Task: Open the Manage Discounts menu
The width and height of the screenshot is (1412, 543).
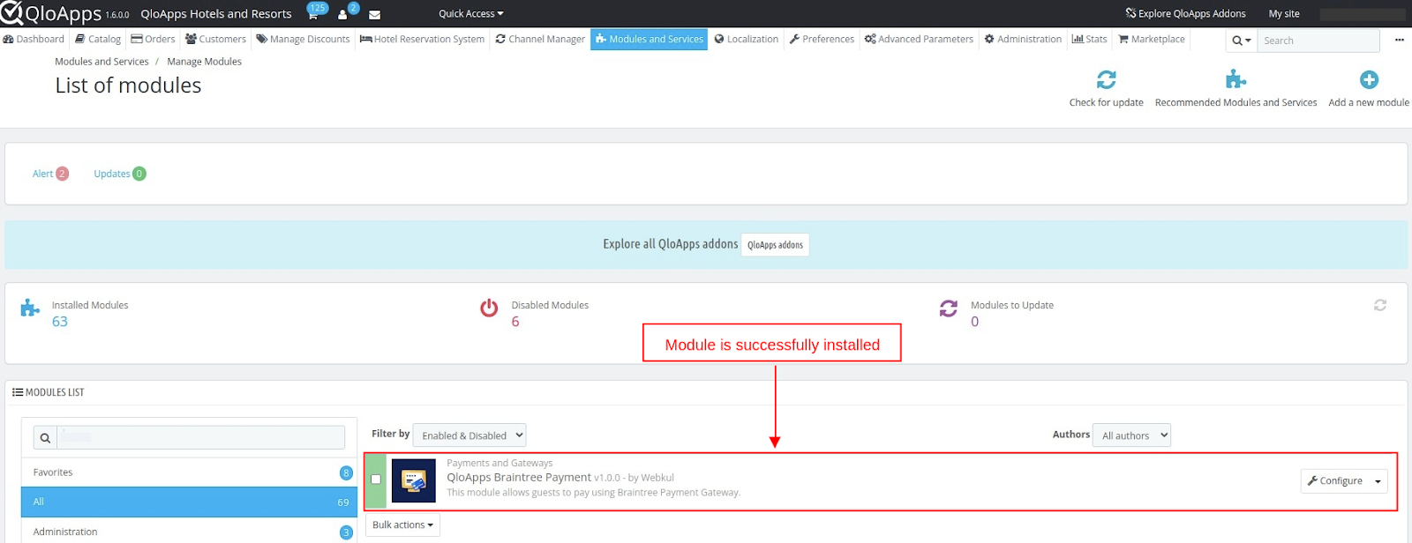Action: pos(303,40)
